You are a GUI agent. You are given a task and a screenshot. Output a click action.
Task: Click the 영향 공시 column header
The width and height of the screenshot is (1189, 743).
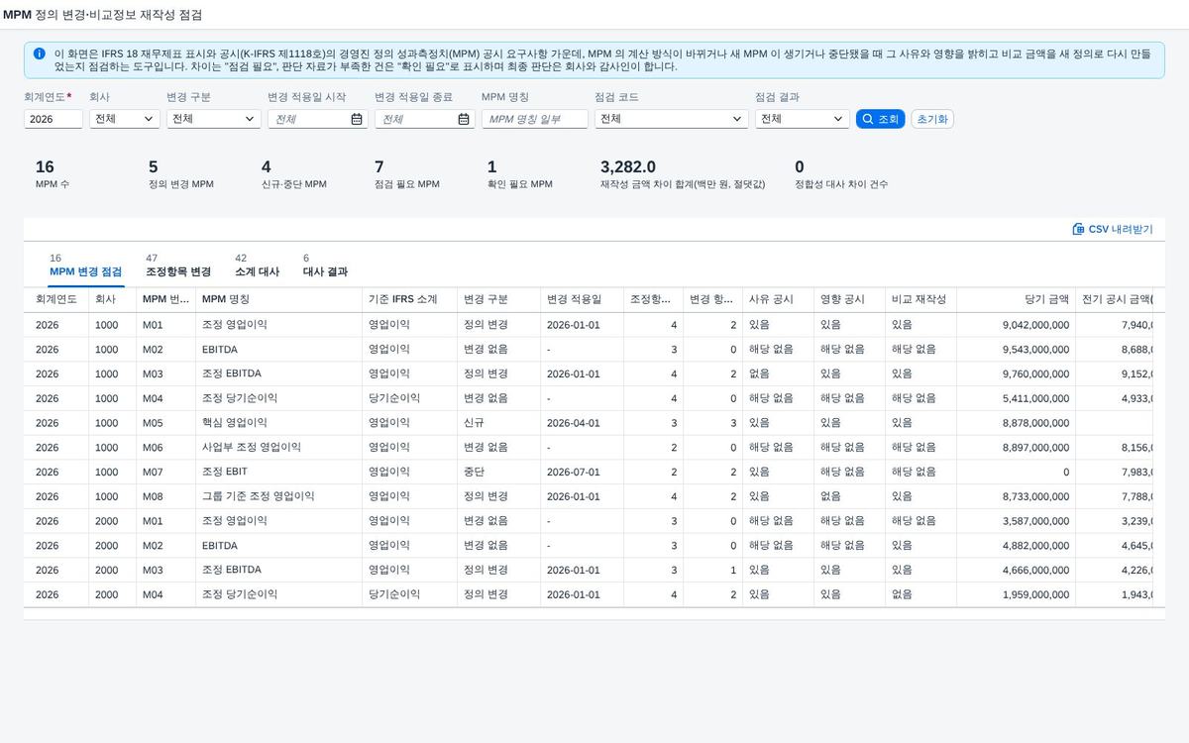coord(850,299)
